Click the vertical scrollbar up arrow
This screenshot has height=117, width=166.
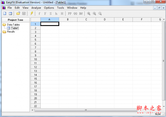[x=164, y=19]
